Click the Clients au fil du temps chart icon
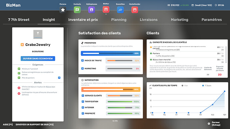The width and height of the screenshot is (230, 129). (x=150, y=85)
